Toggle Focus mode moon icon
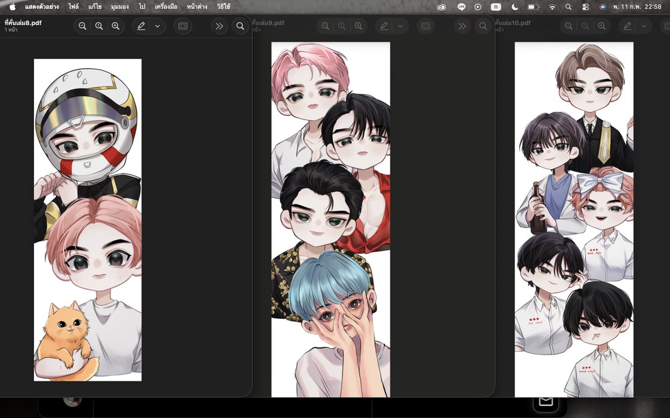670x418 pixels. [x=514, y=7]
